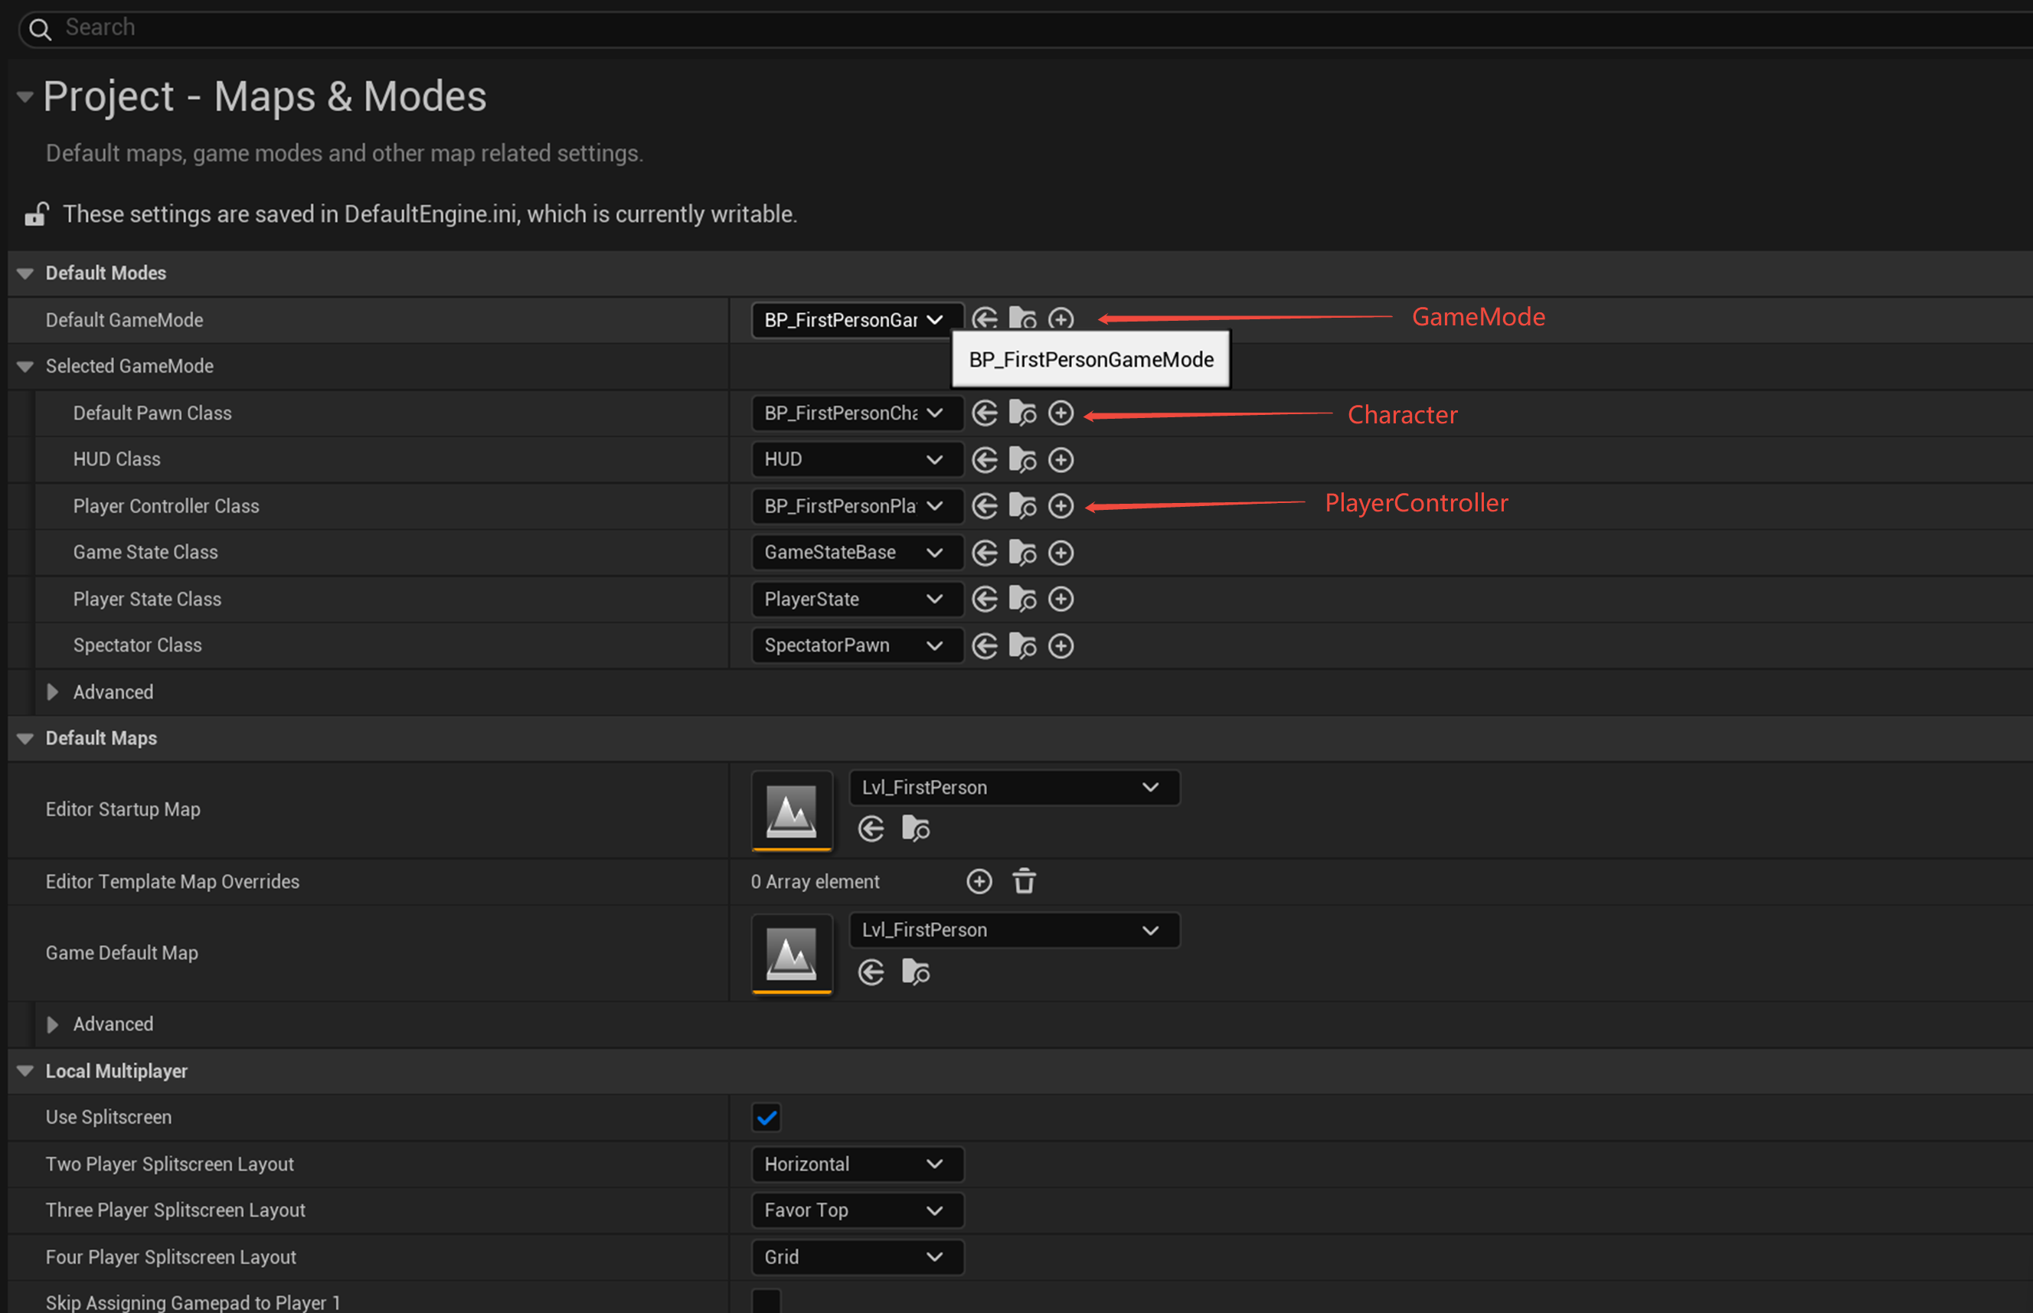Open the Two Player Splitscreen Layout dropdown

point(856,1164)
